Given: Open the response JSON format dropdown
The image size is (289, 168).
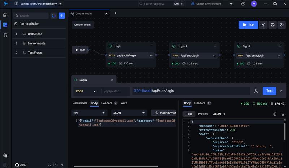Looking at the screenshot, I should (x=219, y=114).
